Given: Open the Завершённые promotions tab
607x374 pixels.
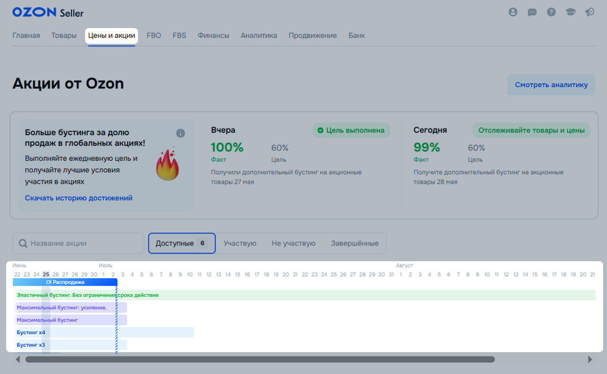Looking at the screenshot, I should [354, 243].
